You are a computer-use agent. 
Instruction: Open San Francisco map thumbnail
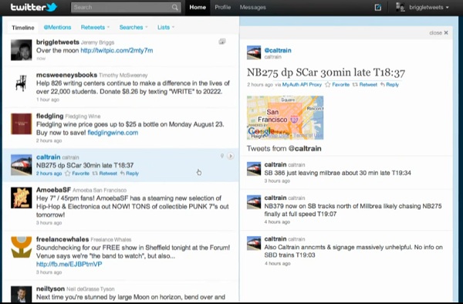click(x=285, y=117)
